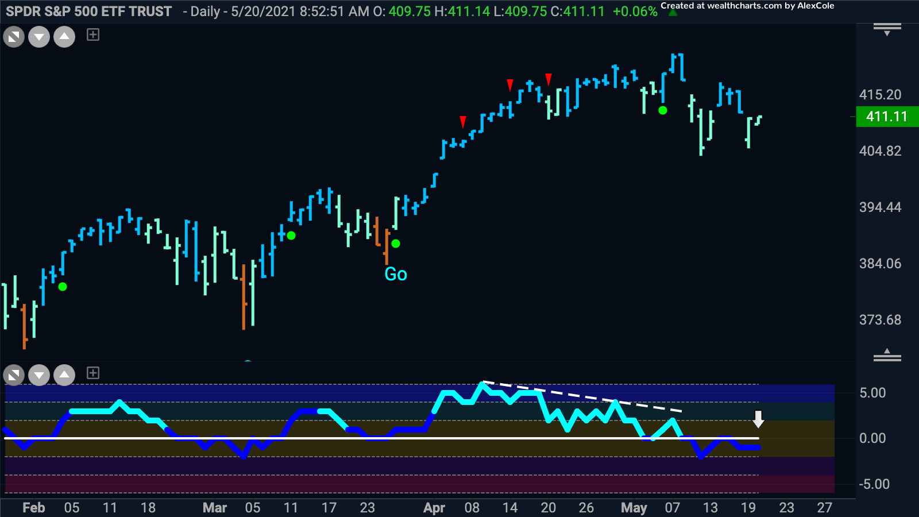The image size is (919, 517).
Task: Click the first red triangle marker in April
Action: pyautogui.click(x=463, y=122)
